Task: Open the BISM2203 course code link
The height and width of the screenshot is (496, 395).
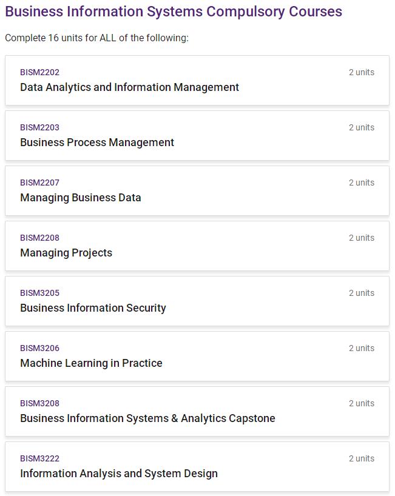Action: tap(39, 127)
